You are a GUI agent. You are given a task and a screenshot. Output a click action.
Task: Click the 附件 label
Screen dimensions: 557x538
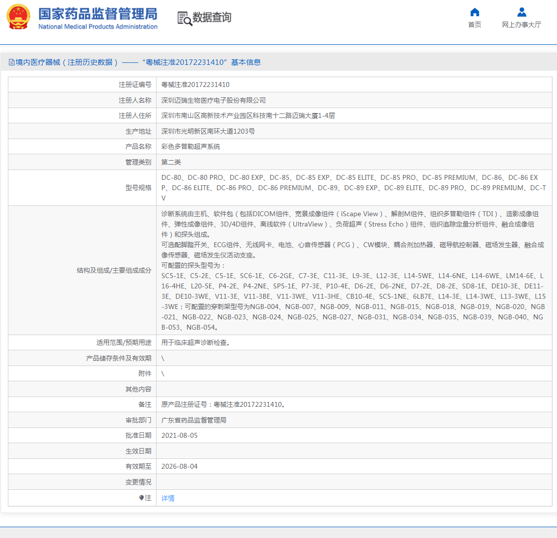[145, 373]
